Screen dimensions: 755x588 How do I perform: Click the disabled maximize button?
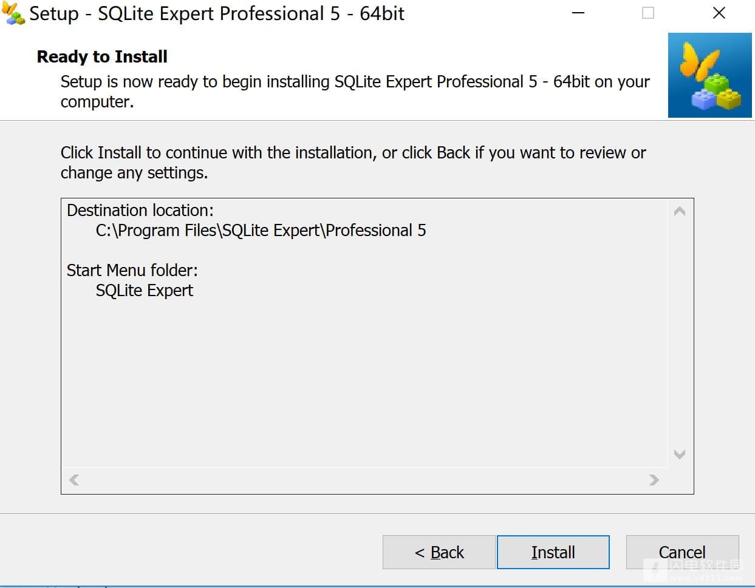648,13
